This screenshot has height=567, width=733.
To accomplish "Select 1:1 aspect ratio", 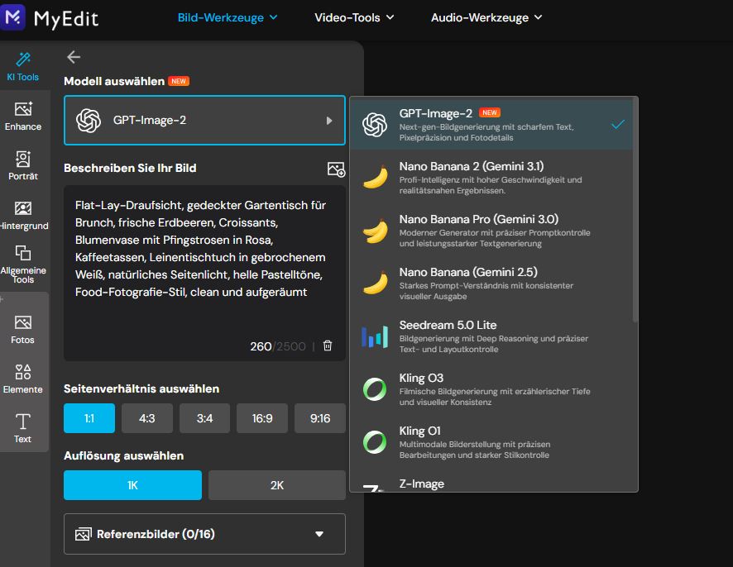I will (89, 418).
